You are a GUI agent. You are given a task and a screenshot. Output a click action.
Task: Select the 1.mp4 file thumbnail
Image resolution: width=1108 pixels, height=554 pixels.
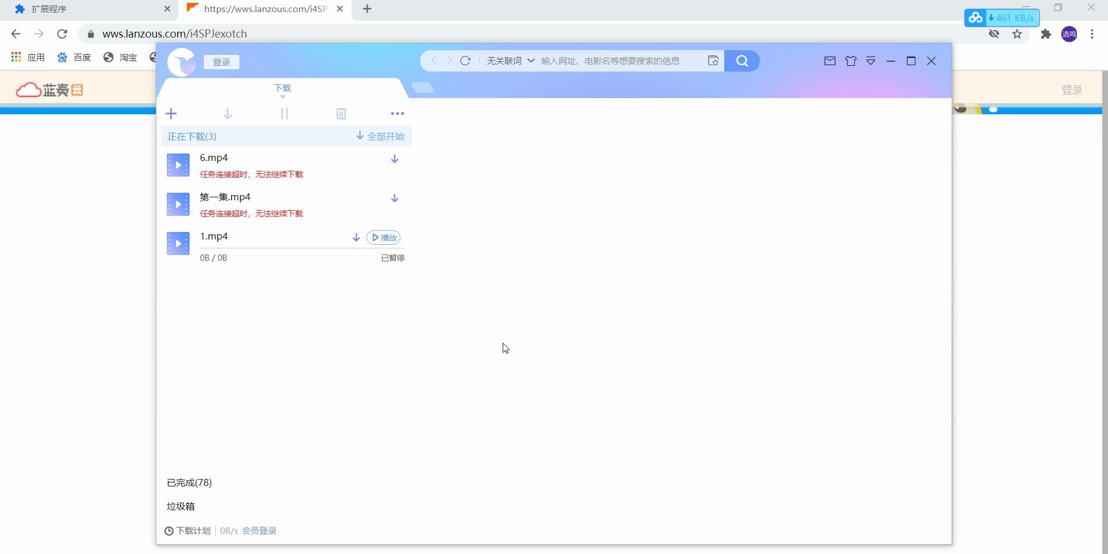point(178,244)
